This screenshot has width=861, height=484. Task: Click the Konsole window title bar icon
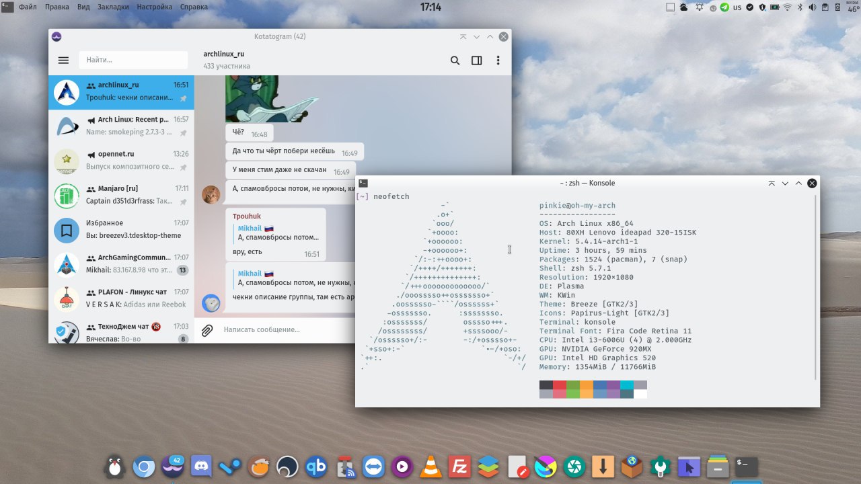point(363,183)
